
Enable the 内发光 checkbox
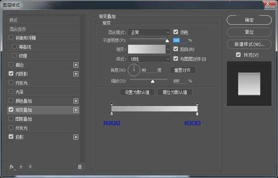click(x=11, y=83)
